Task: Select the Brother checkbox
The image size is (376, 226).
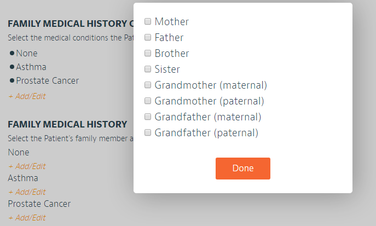Action: pyautogui.click(x=148, y=54)
